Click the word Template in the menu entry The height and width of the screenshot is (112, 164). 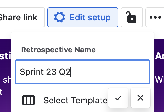[x=89, y=100]
